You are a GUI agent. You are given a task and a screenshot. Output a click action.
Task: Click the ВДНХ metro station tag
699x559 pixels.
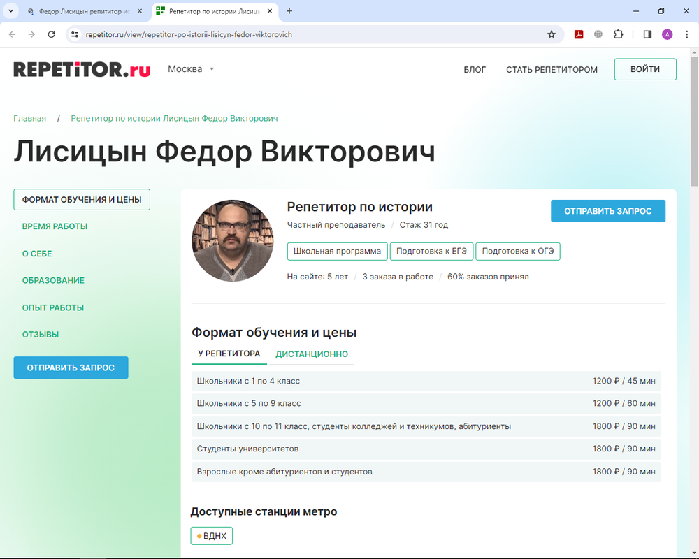(x=212, y=536)
